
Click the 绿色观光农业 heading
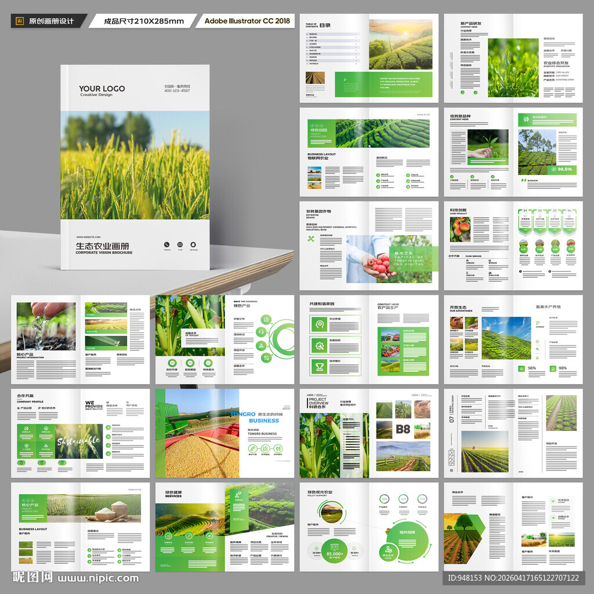tap(320, 492)
